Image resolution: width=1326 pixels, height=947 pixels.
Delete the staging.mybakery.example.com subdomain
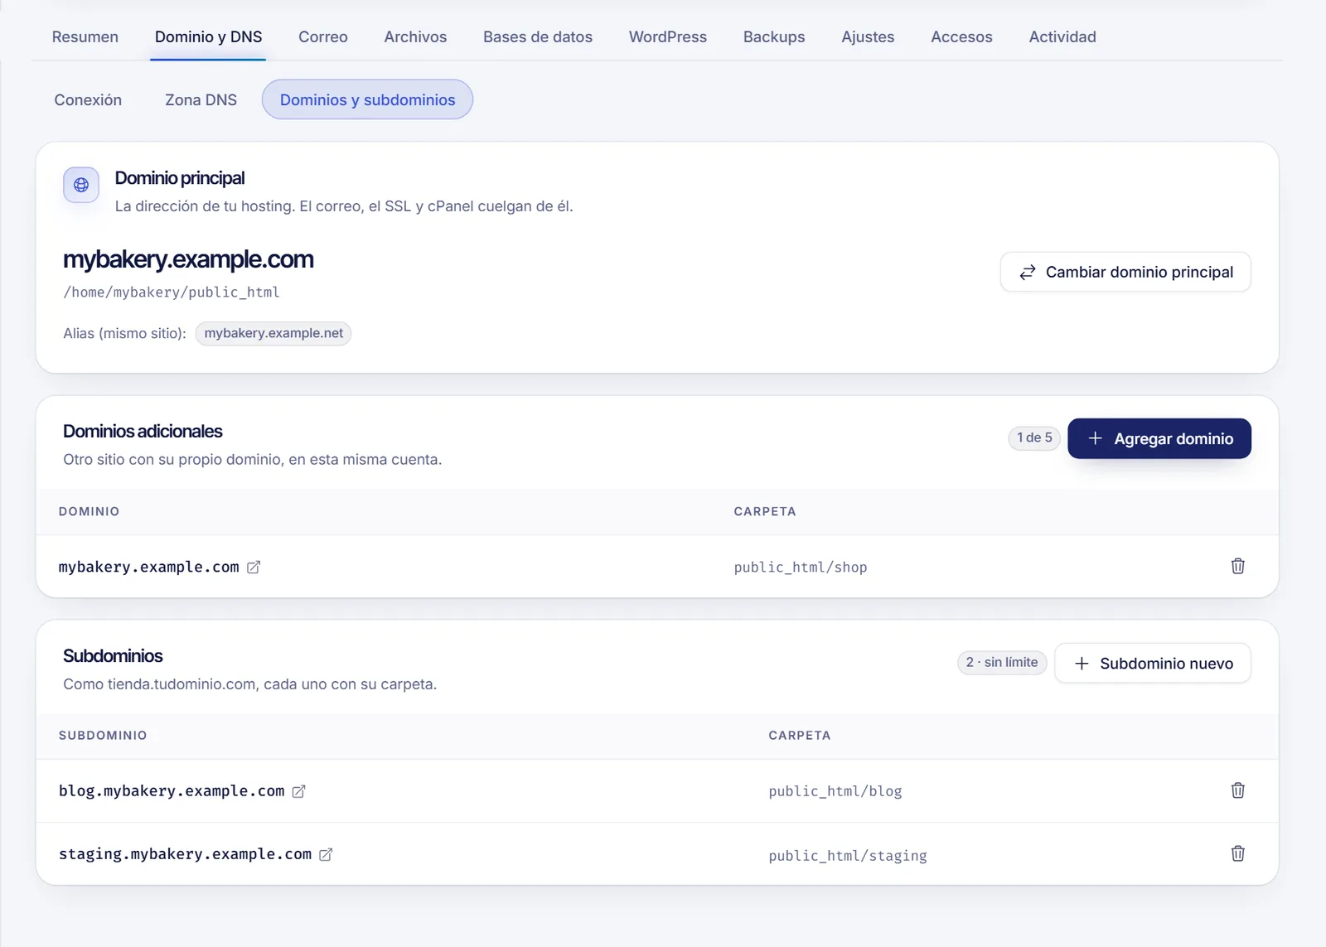[1237, 853]
